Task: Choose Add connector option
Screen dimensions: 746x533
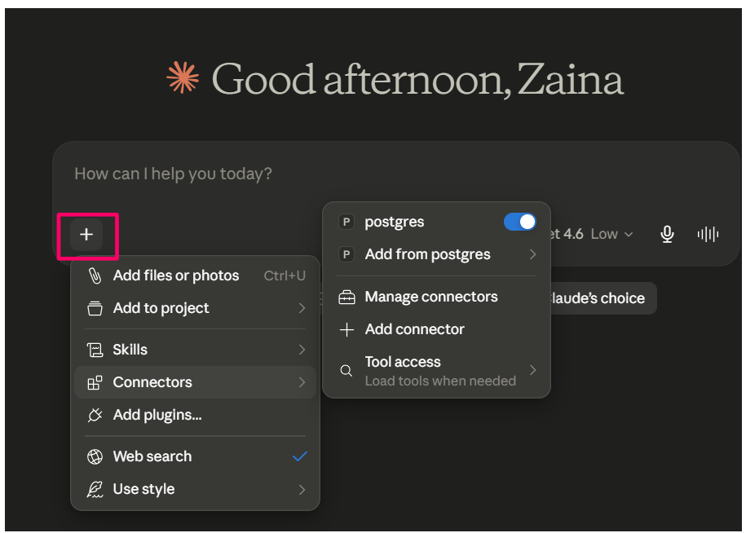Action: [x=436, y=329]
